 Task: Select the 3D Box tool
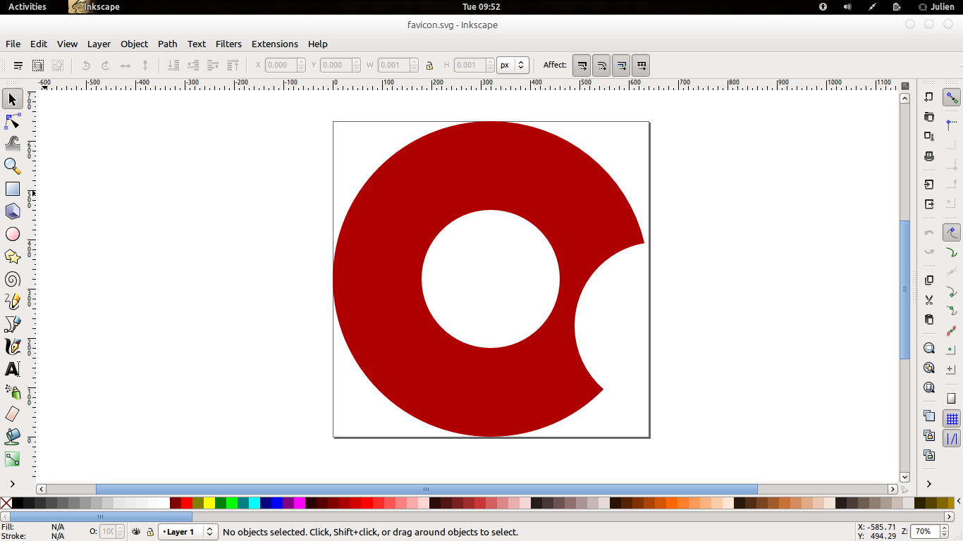tap(12, 211)
